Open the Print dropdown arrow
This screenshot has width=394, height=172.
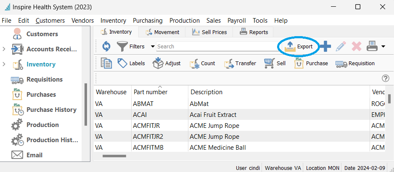point(383,47)
